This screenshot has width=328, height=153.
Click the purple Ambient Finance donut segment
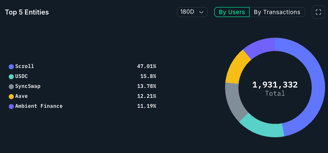(260, 47)
